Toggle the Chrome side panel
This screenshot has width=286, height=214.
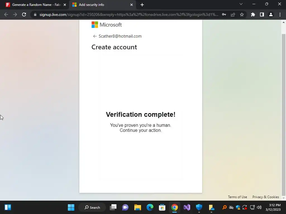click(262, 14)
